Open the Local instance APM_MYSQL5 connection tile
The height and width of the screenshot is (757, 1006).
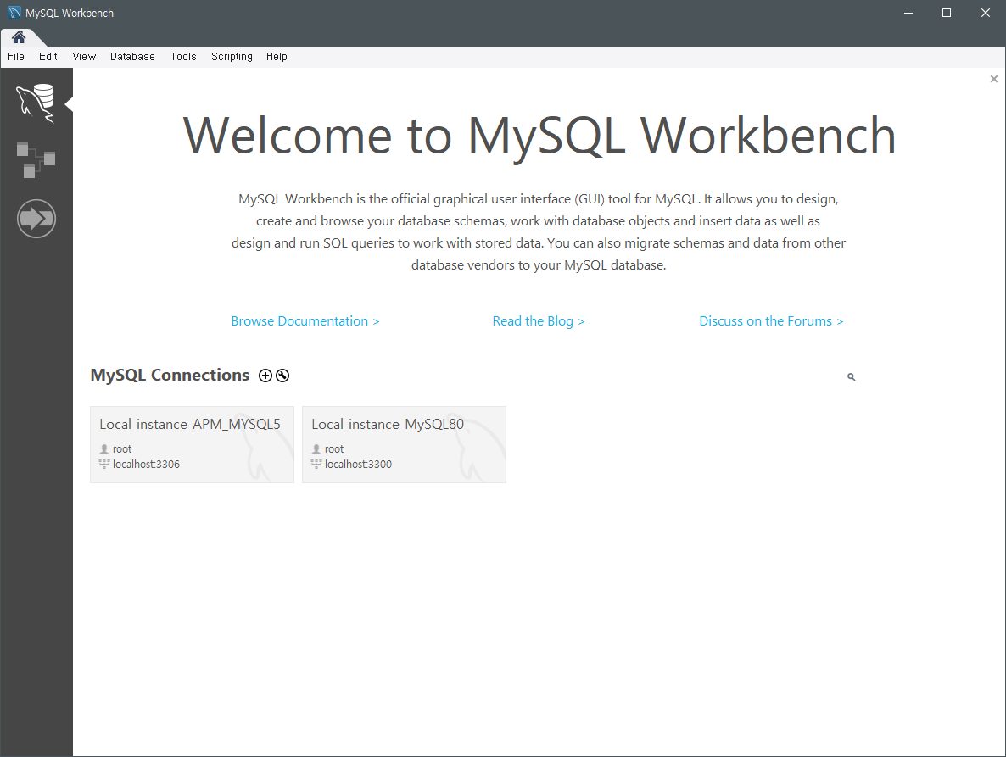[192, 444]
